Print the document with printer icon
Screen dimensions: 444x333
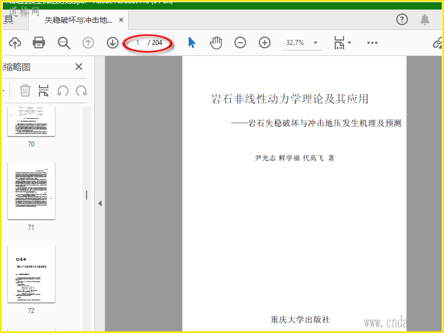coord(39,43)
